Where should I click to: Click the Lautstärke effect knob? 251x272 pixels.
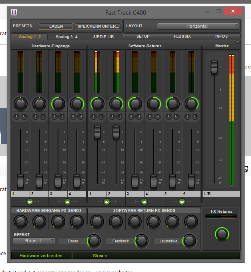(x=189, y=240)
